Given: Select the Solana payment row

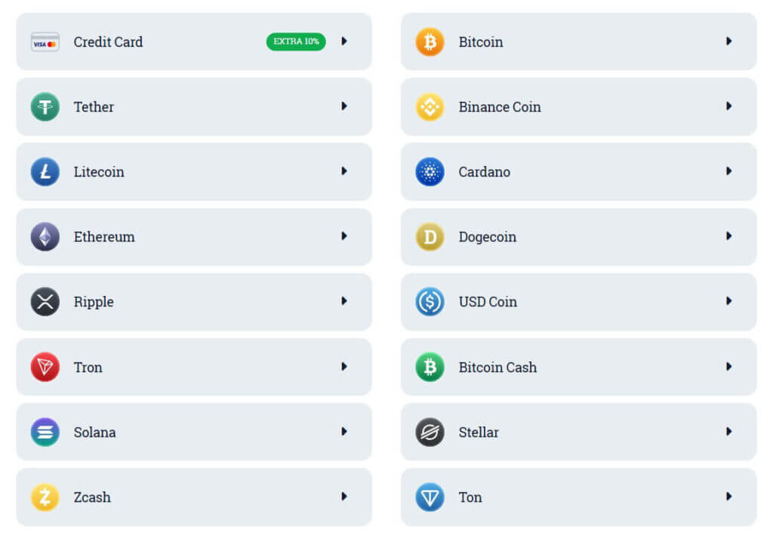Looking at the screenshot, I should (x=193, y=432).
